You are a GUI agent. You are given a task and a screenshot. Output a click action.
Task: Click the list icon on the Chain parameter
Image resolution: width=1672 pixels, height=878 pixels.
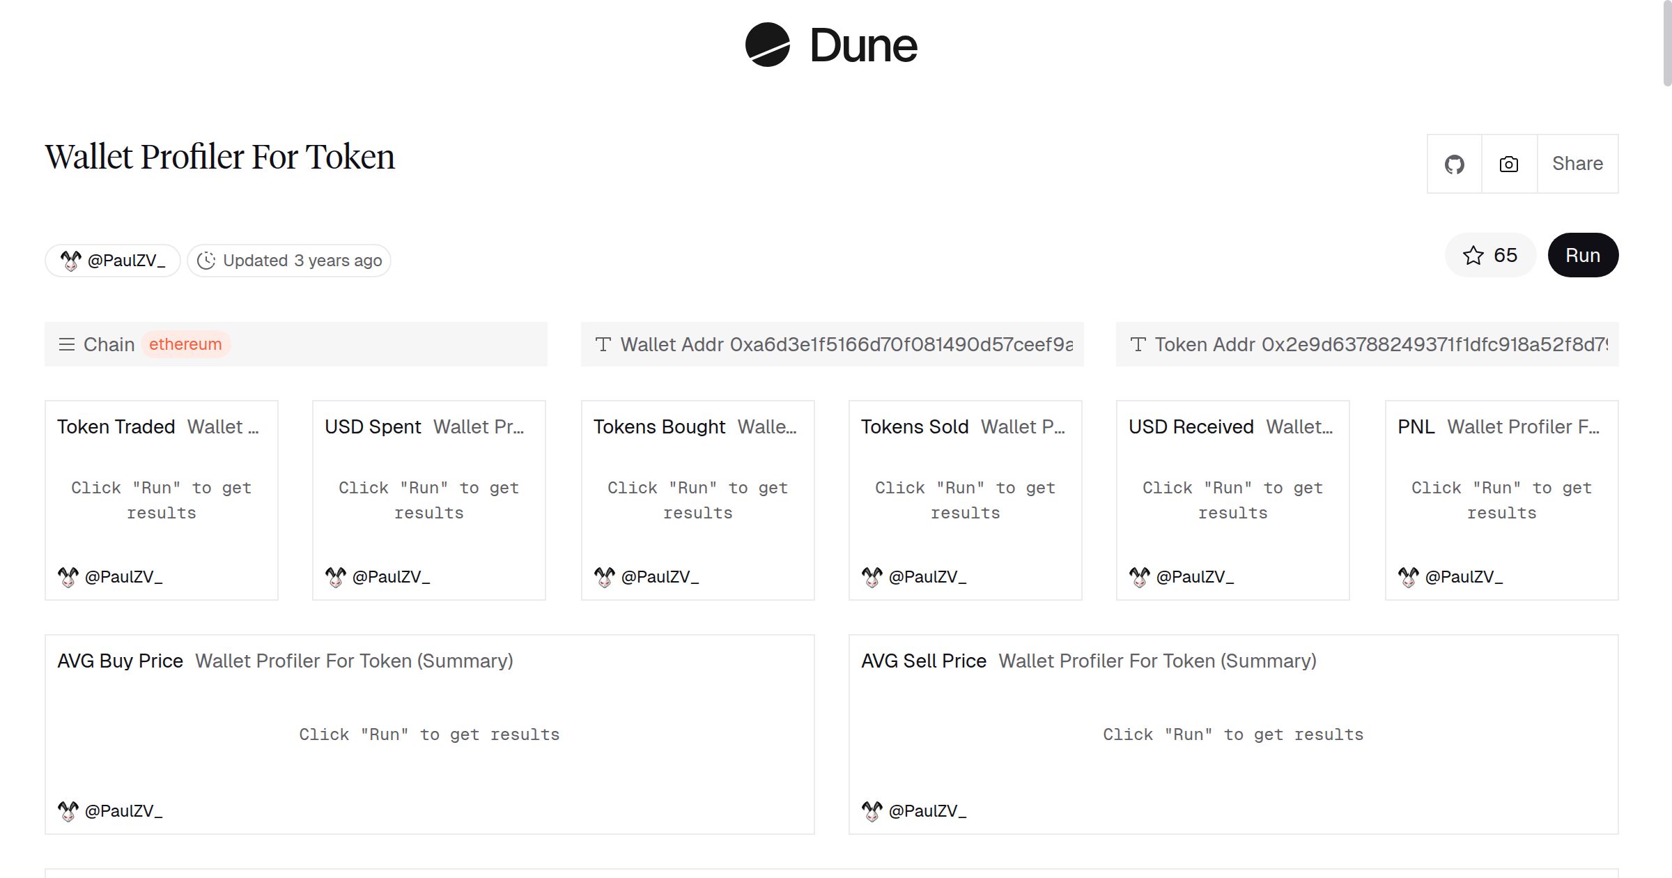click(67, 344)
